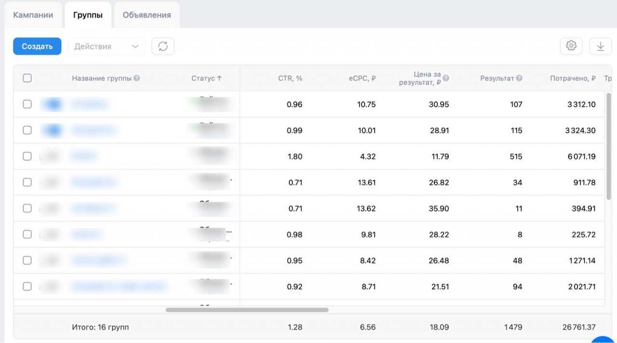
Task: Click the download arrow icon
Action: click(601, 46)
